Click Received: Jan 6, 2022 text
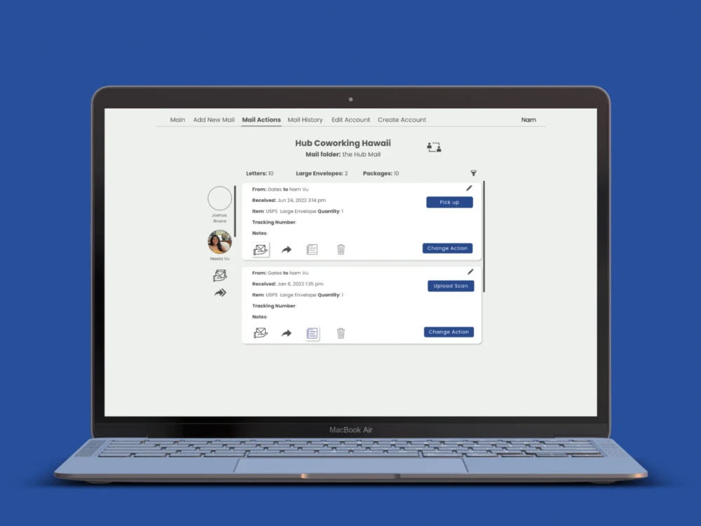The width and height of the screenshot is (701, 526). (287, 284)
